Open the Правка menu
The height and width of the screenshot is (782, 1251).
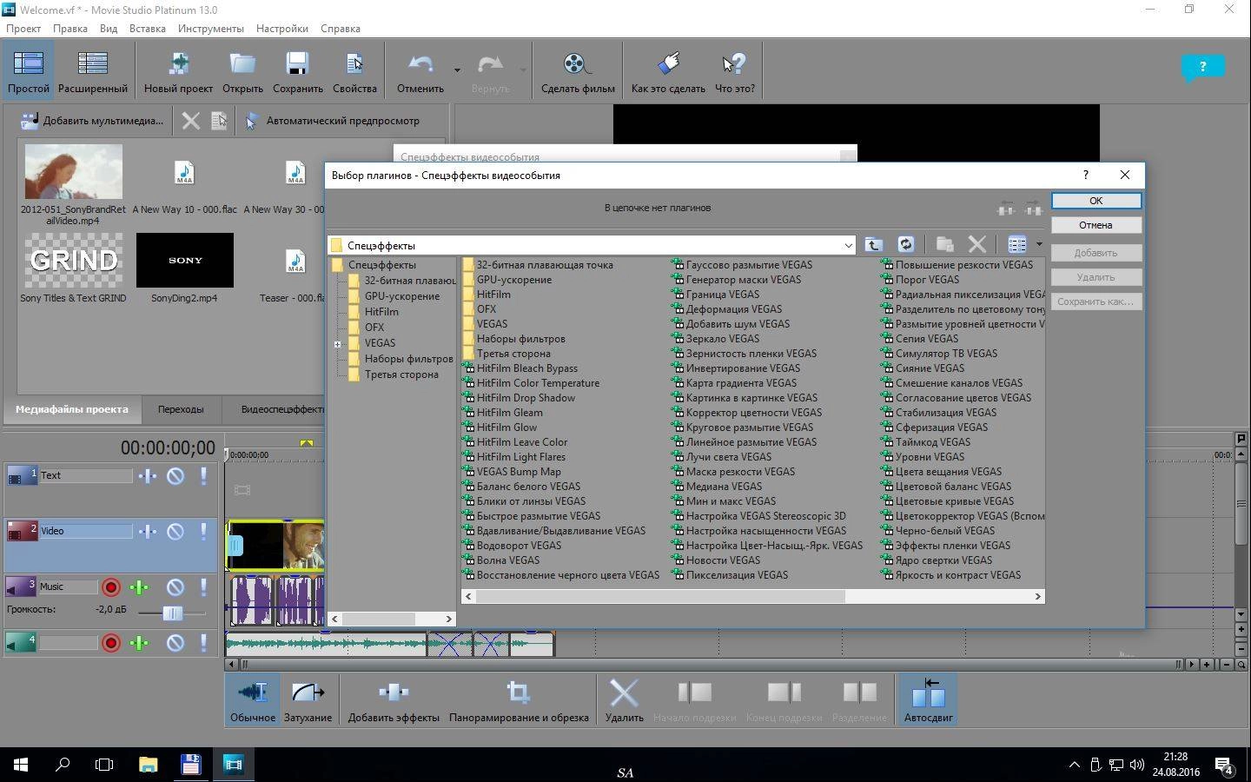pos(69,28)
